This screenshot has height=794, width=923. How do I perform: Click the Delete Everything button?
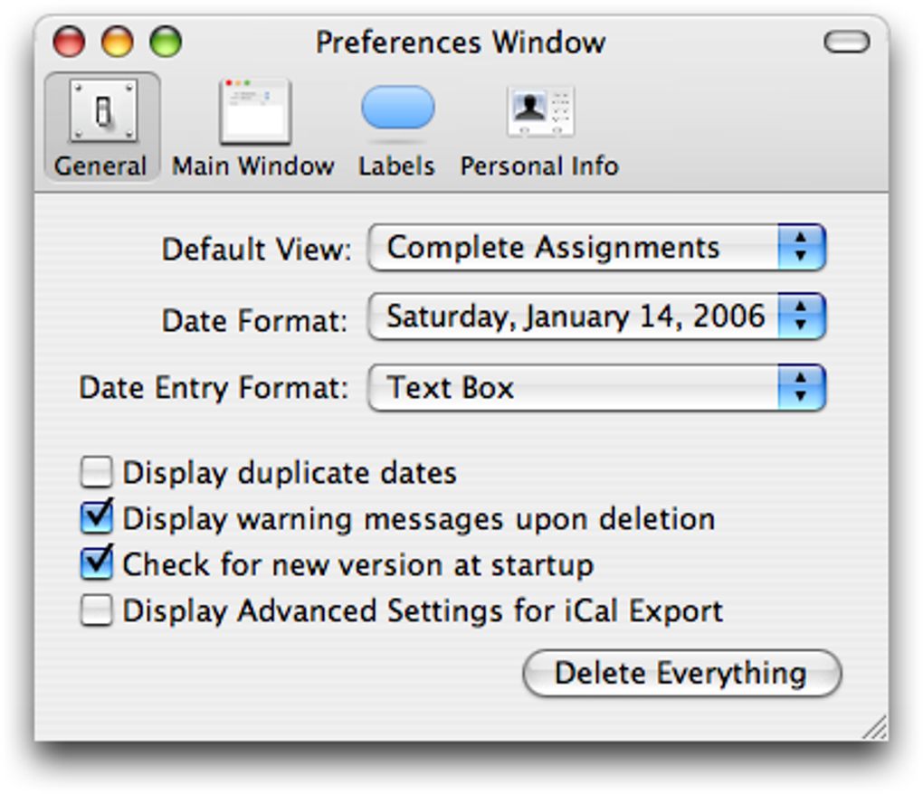(x=681, y=673)
